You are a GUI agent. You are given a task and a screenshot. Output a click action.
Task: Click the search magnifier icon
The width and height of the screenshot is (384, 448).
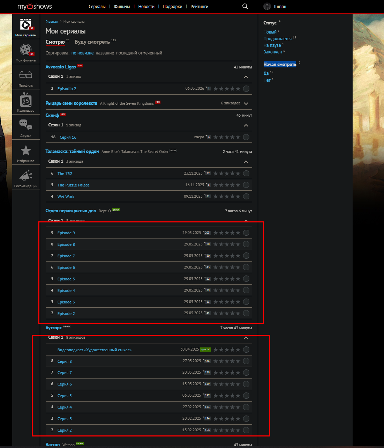point(245,7)
